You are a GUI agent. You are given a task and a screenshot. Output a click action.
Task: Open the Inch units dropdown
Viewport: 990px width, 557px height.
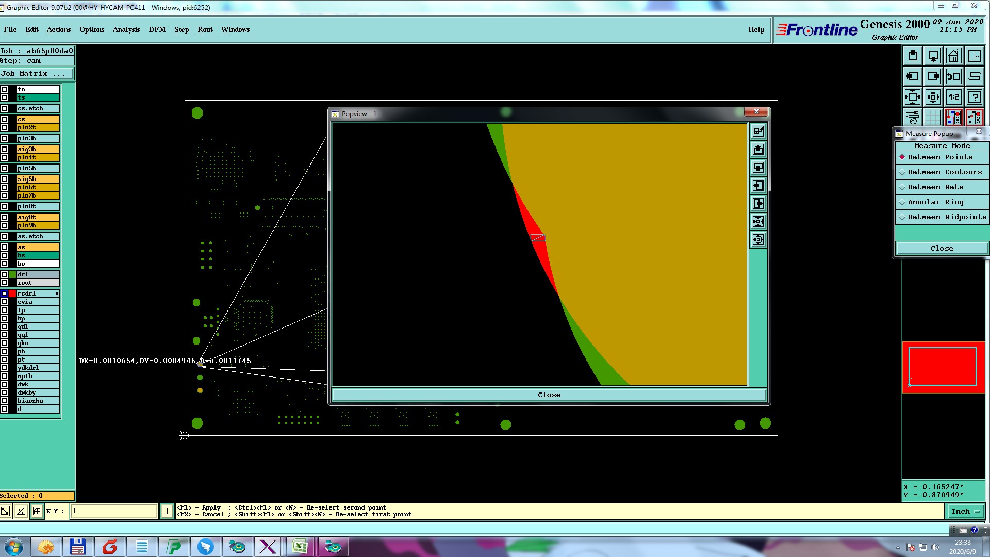pyautogui.click(x=965, y=511)
